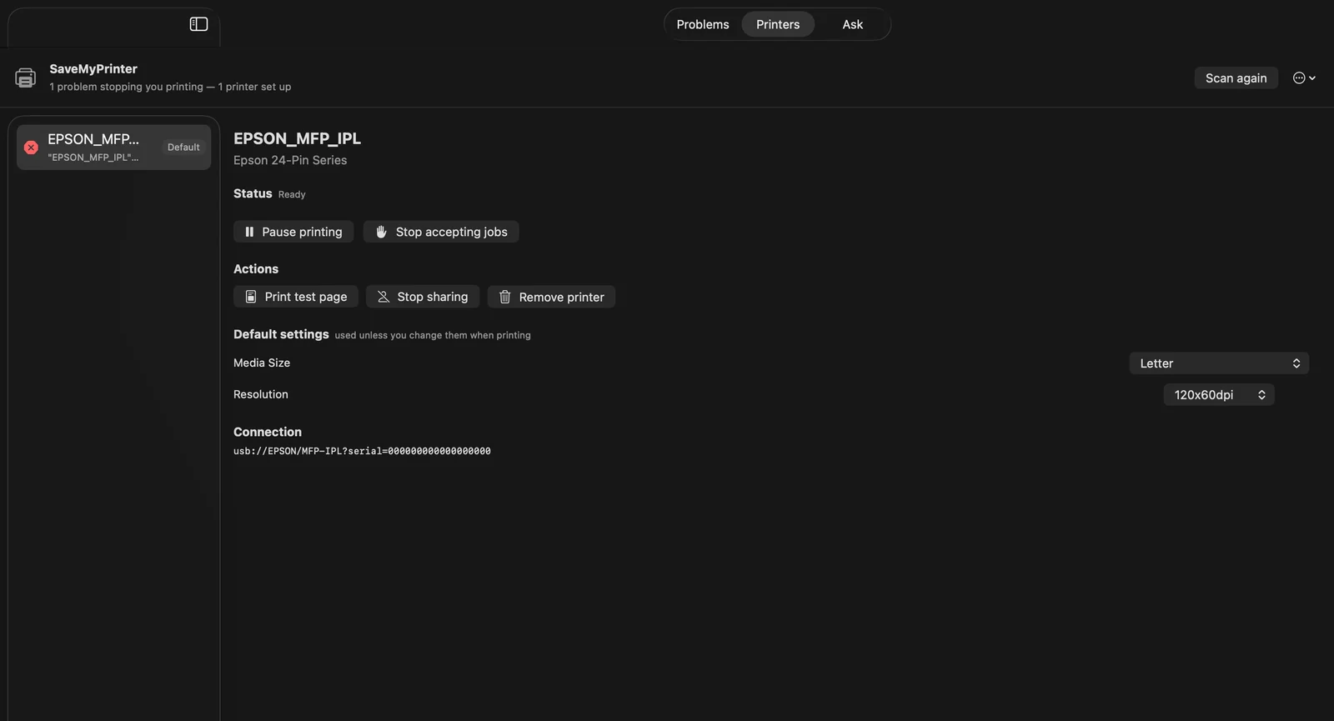The height and width of the screenshot is (721, 1334).
Task: Click the Connection heading
Action: click(x=268, y=432)
